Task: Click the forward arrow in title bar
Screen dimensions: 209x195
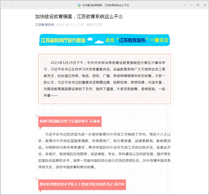Action: pos(12,5)
